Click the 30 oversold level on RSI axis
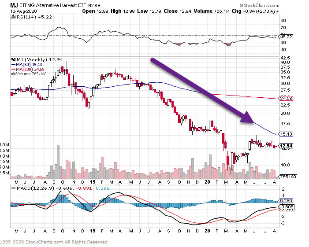This screenshot has height=247, width=309. 283,43
